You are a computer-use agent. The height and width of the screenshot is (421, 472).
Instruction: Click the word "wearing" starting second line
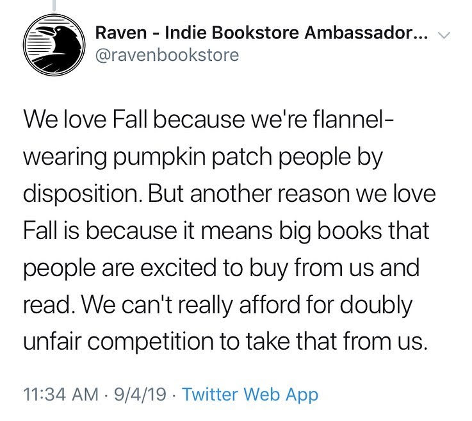pyautogui.click(x=65, y=158)
